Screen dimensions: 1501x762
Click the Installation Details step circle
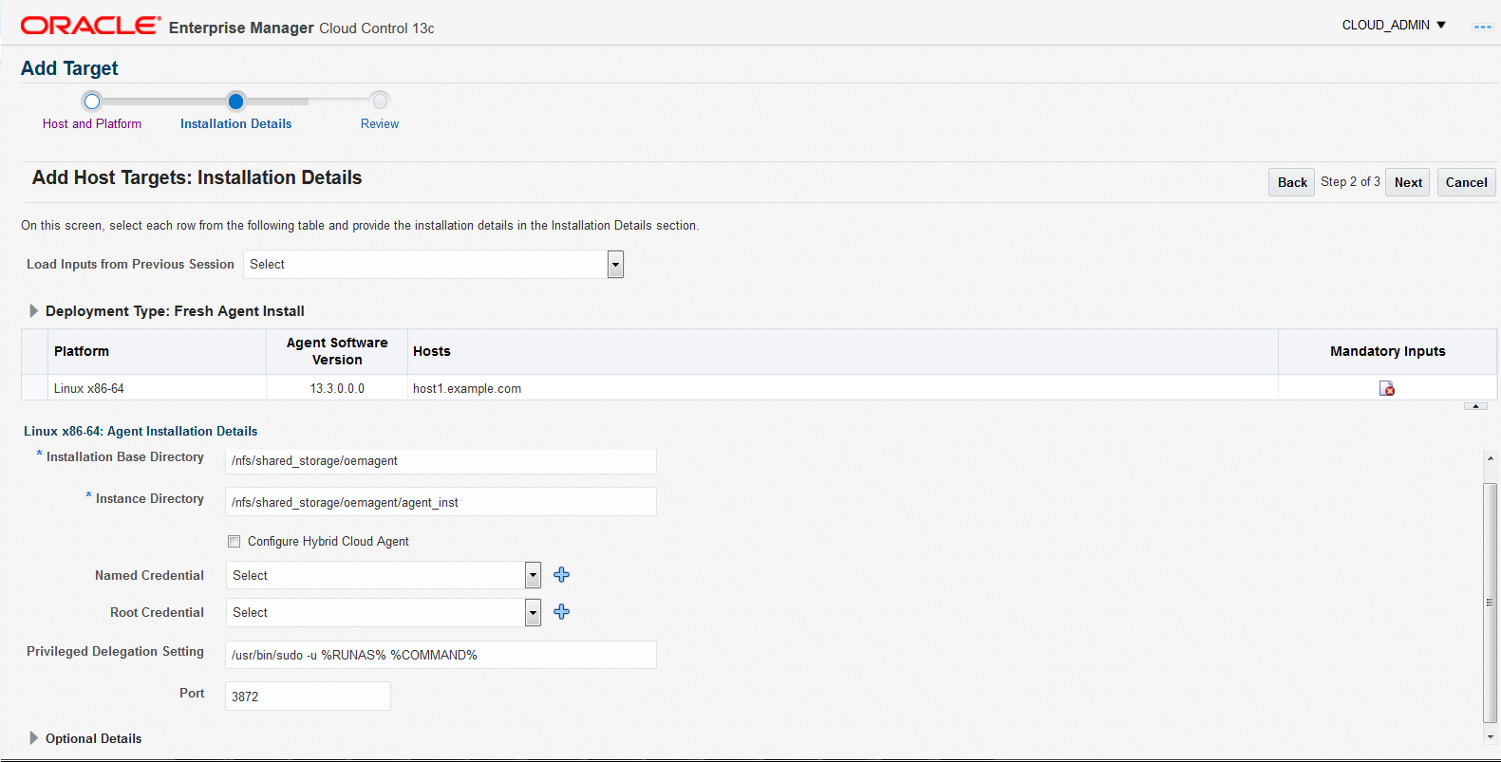tap(236, 101)
